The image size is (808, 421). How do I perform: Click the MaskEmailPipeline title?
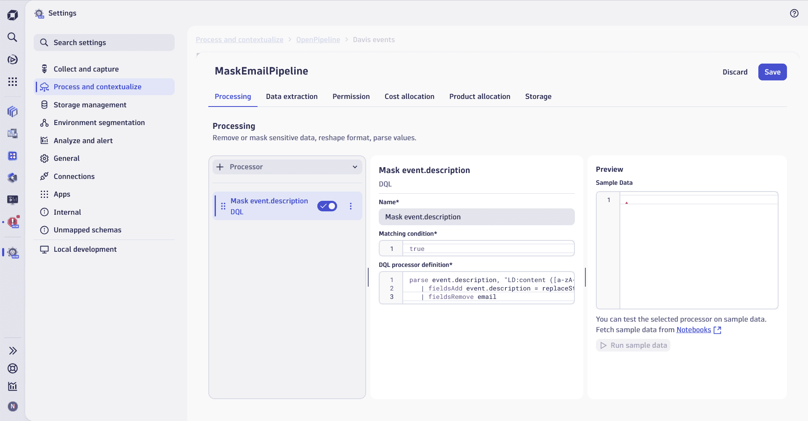tap(261, 71)
